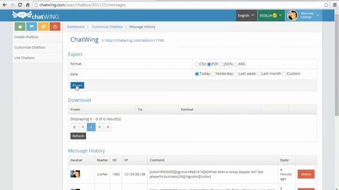
Task: Click the browser home icon
Action: (28, 5)
